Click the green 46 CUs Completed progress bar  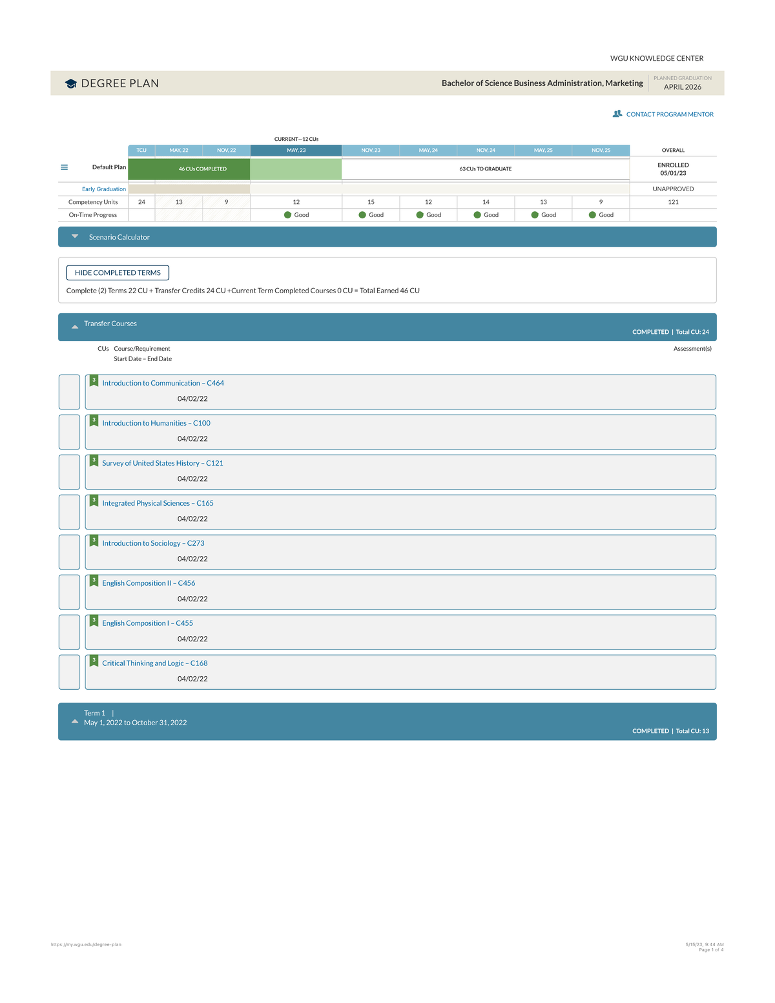[189, 169]
